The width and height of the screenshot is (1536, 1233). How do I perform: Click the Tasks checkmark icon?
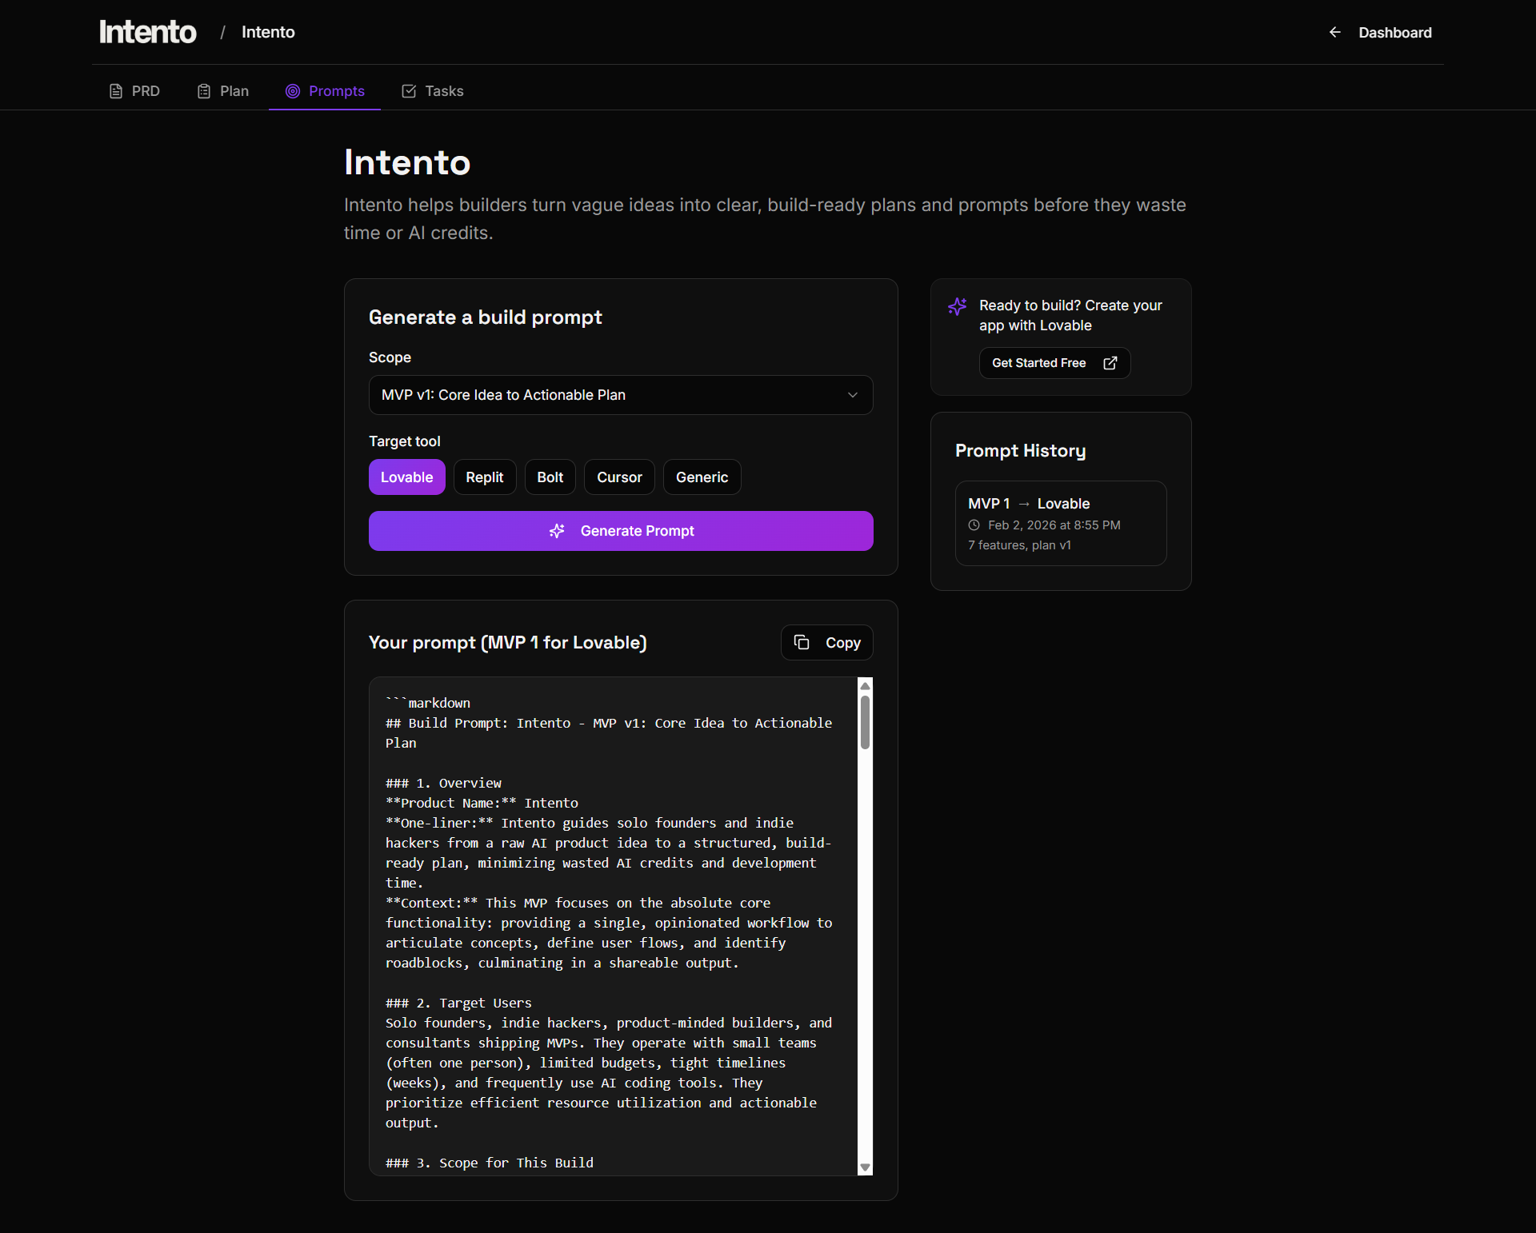point(409,91)
